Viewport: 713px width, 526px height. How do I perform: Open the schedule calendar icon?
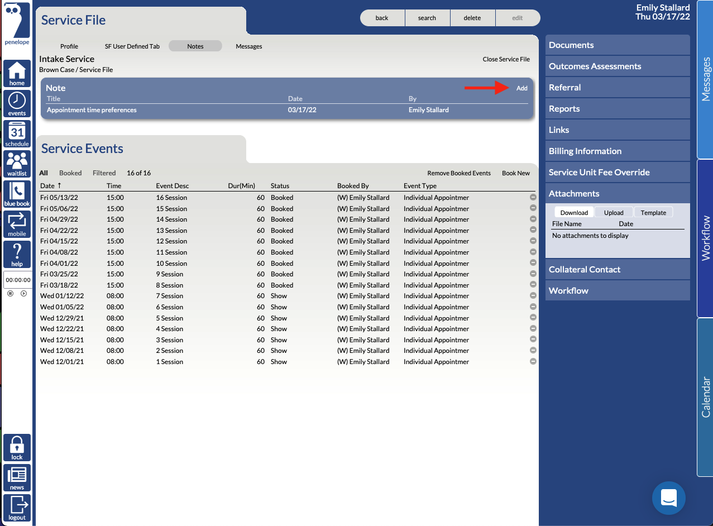pos(17,134)
